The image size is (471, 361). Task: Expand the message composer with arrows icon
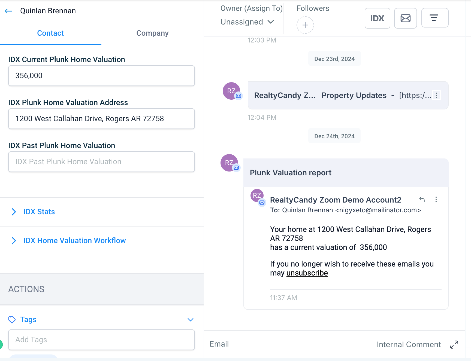tap(454, 344)
